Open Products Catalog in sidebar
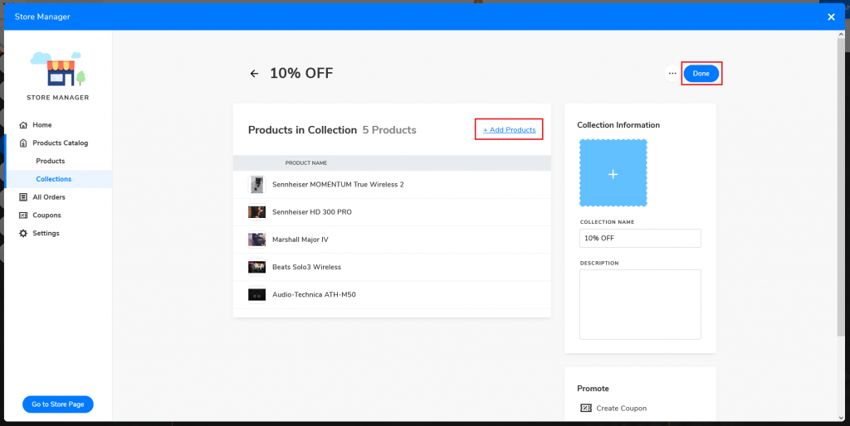850x426 pixels. (x=58, y=143)
